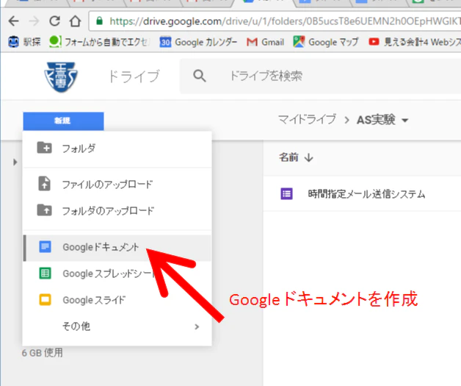The height and width of the screenshot is (386, 461).
Task: Navigate to マイドライブ breadcrumb
Action: pos(307,120)
